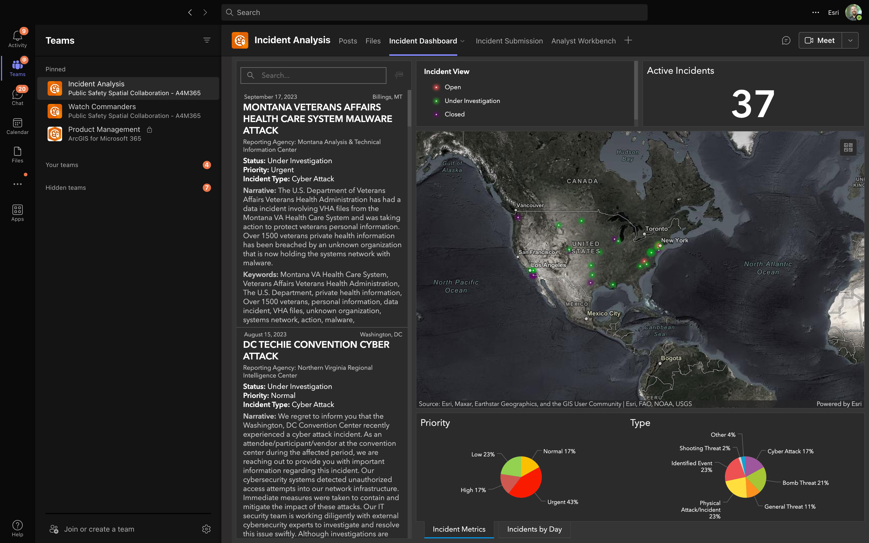This screenshot has width=869, height=543.
Task: Click the basemap gallery icon on map
Action: click(x=848, y=147)
